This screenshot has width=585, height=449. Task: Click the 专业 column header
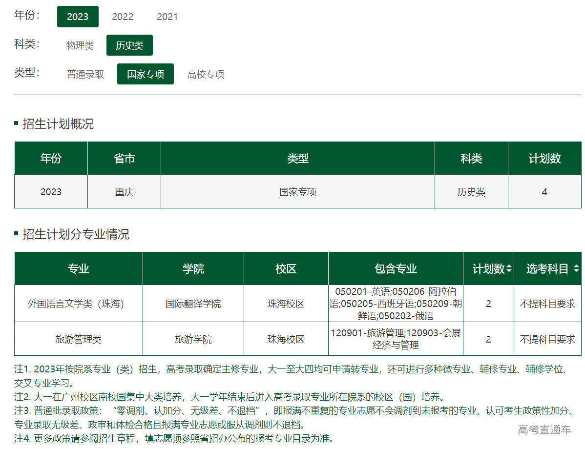point(78,269)
